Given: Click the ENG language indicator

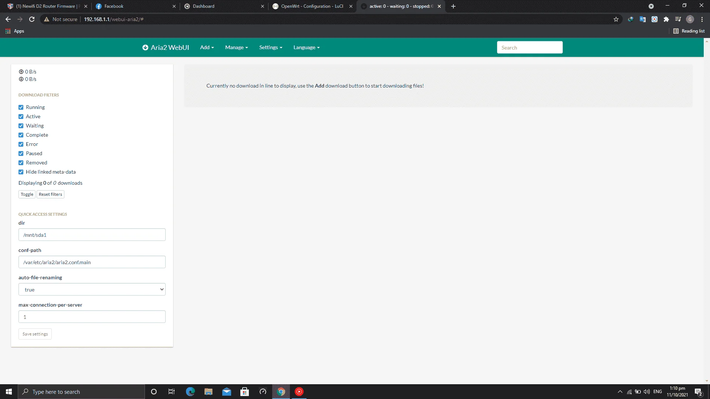Looking at the screenshot, I should click(657, 392).
